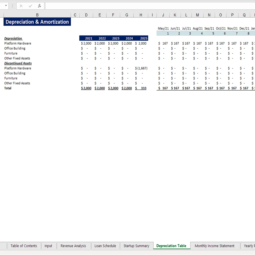Click the Enter checkmark icon in formula bar
The width and height of the screenshot is (255, 255).
click(30, 6)
